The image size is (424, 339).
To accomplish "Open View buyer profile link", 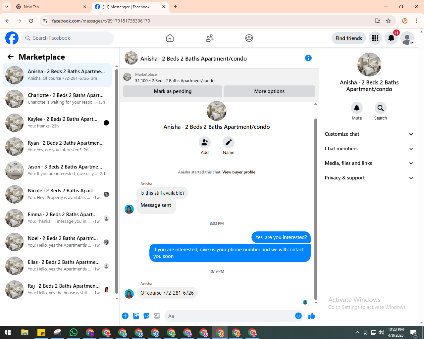I will pos(239,172).
